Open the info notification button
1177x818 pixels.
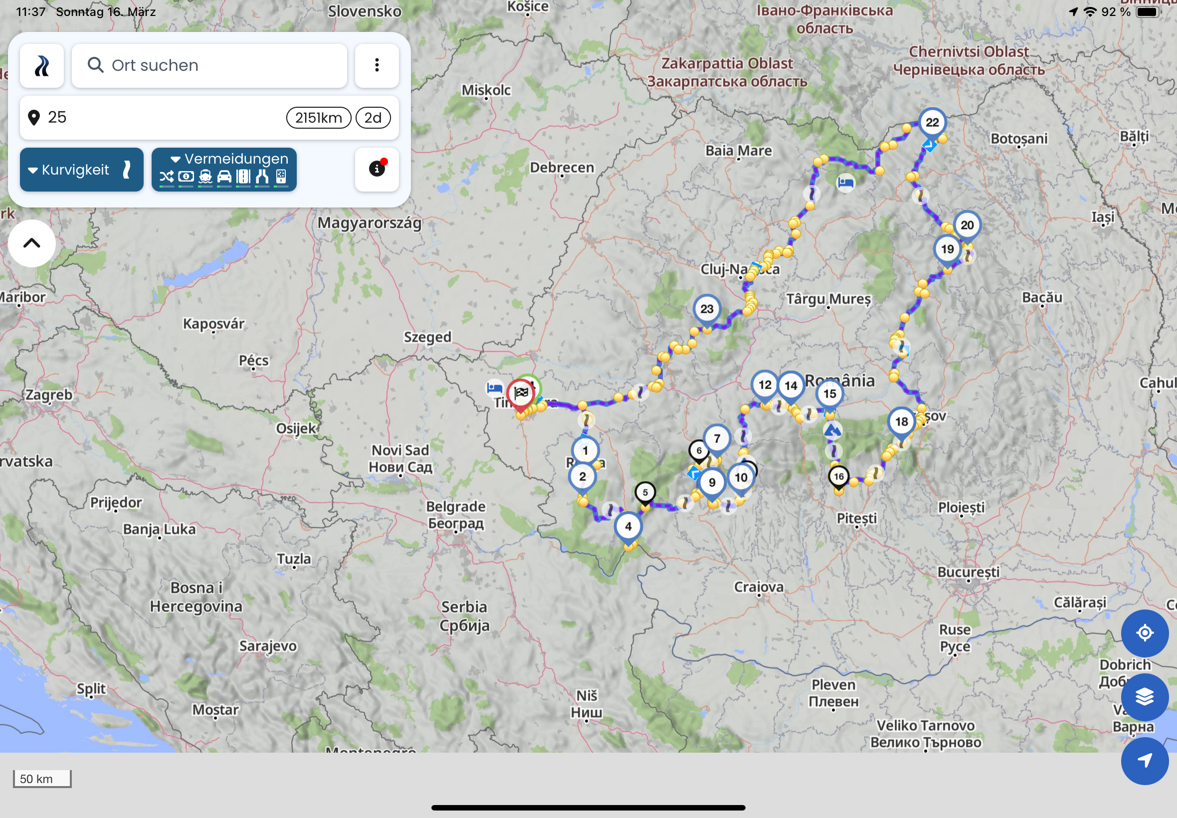tap(377, 169)
